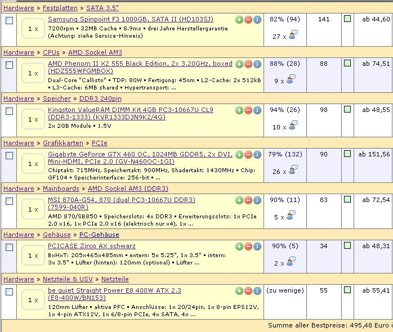This screenshot has width=393, height=332.
Task: Tick the checkbox for Samsung Spinpoint F3
Action: [x=9, y=20]
